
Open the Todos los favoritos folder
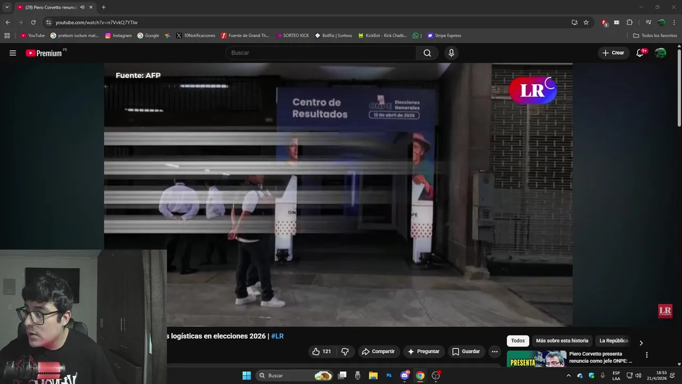655,36
